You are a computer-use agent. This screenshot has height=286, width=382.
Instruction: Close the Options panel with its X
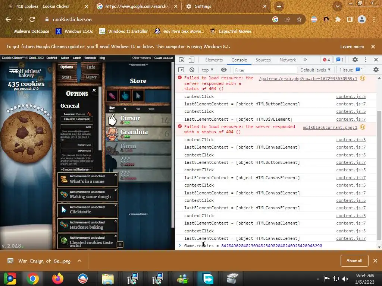pyautogui.click(x=94, y=90)
